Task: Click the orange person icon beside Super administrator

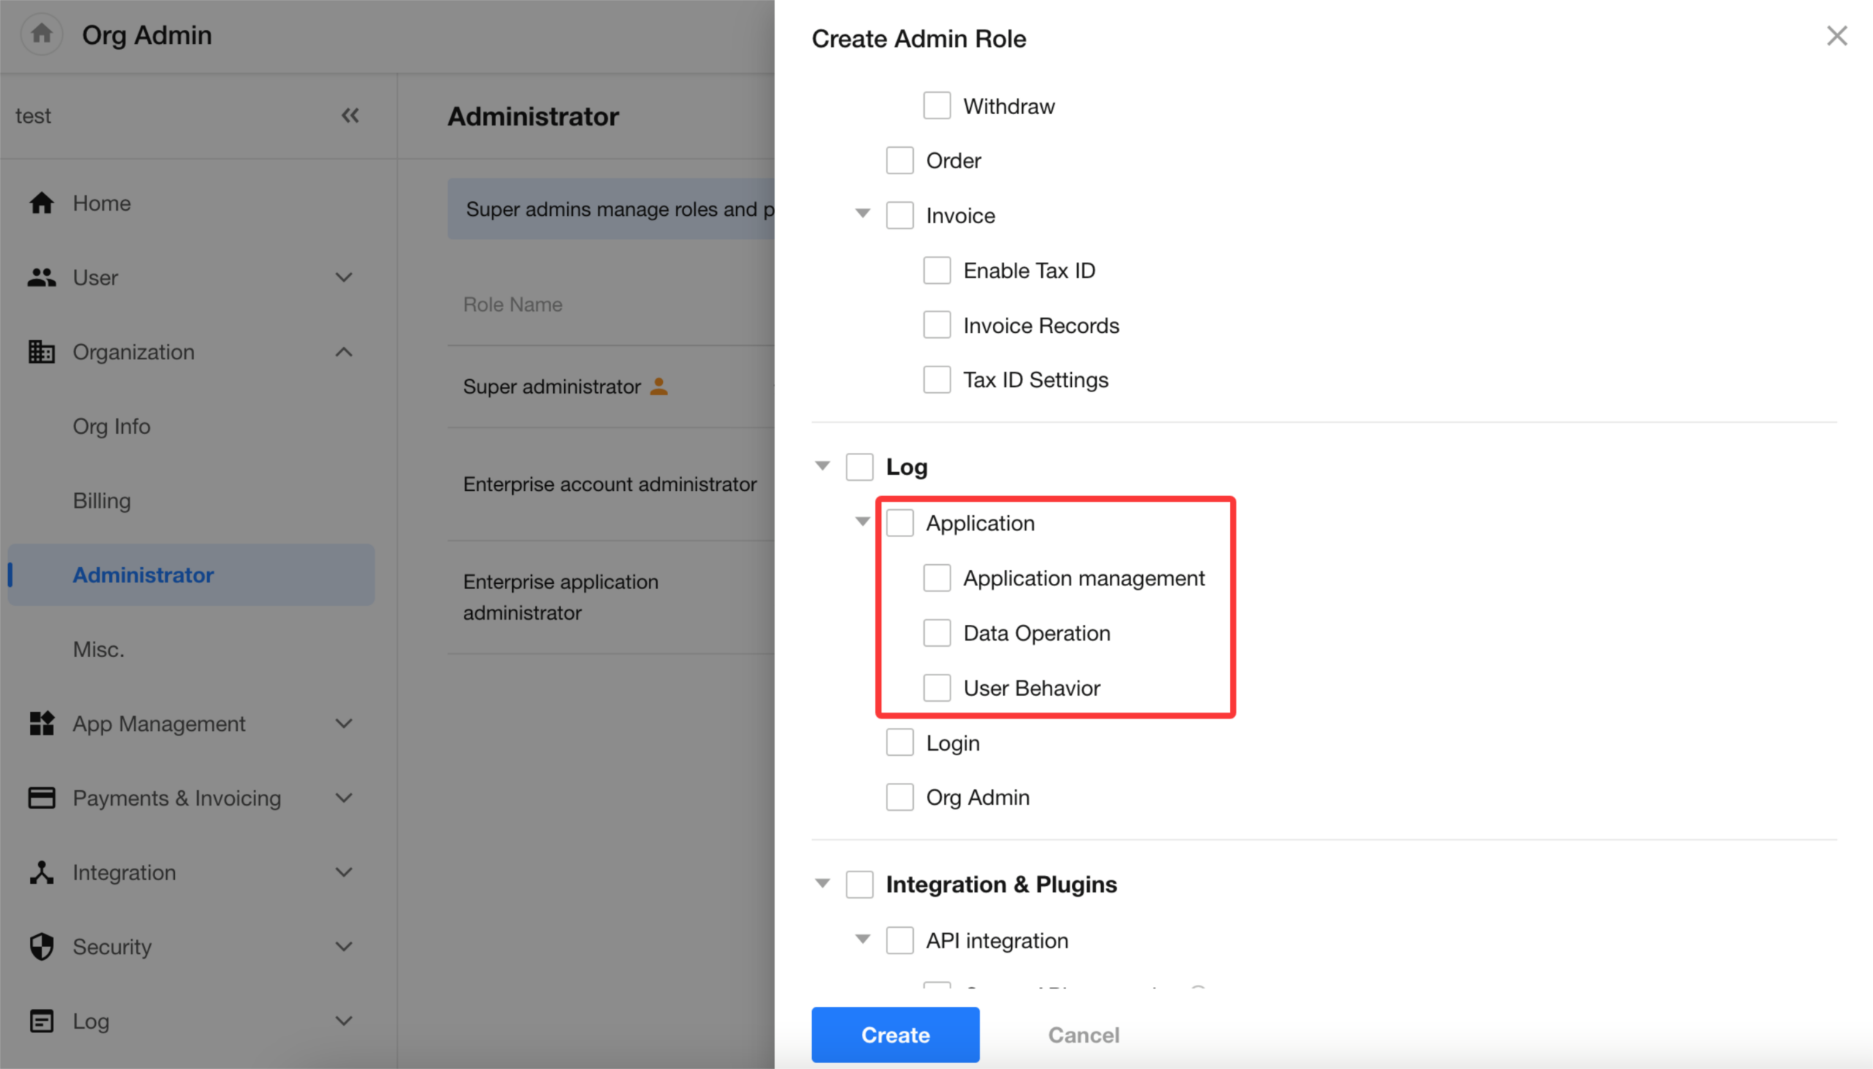Action: click(659, 386)
